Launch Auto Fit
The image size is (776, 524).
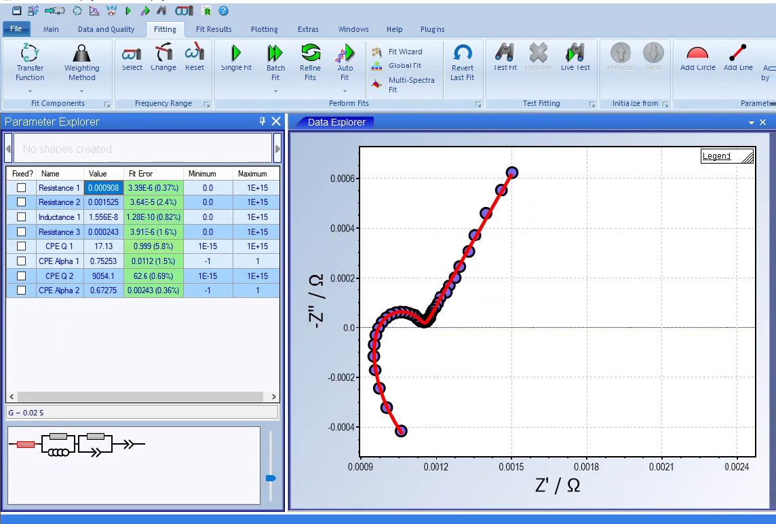(345, 62)
